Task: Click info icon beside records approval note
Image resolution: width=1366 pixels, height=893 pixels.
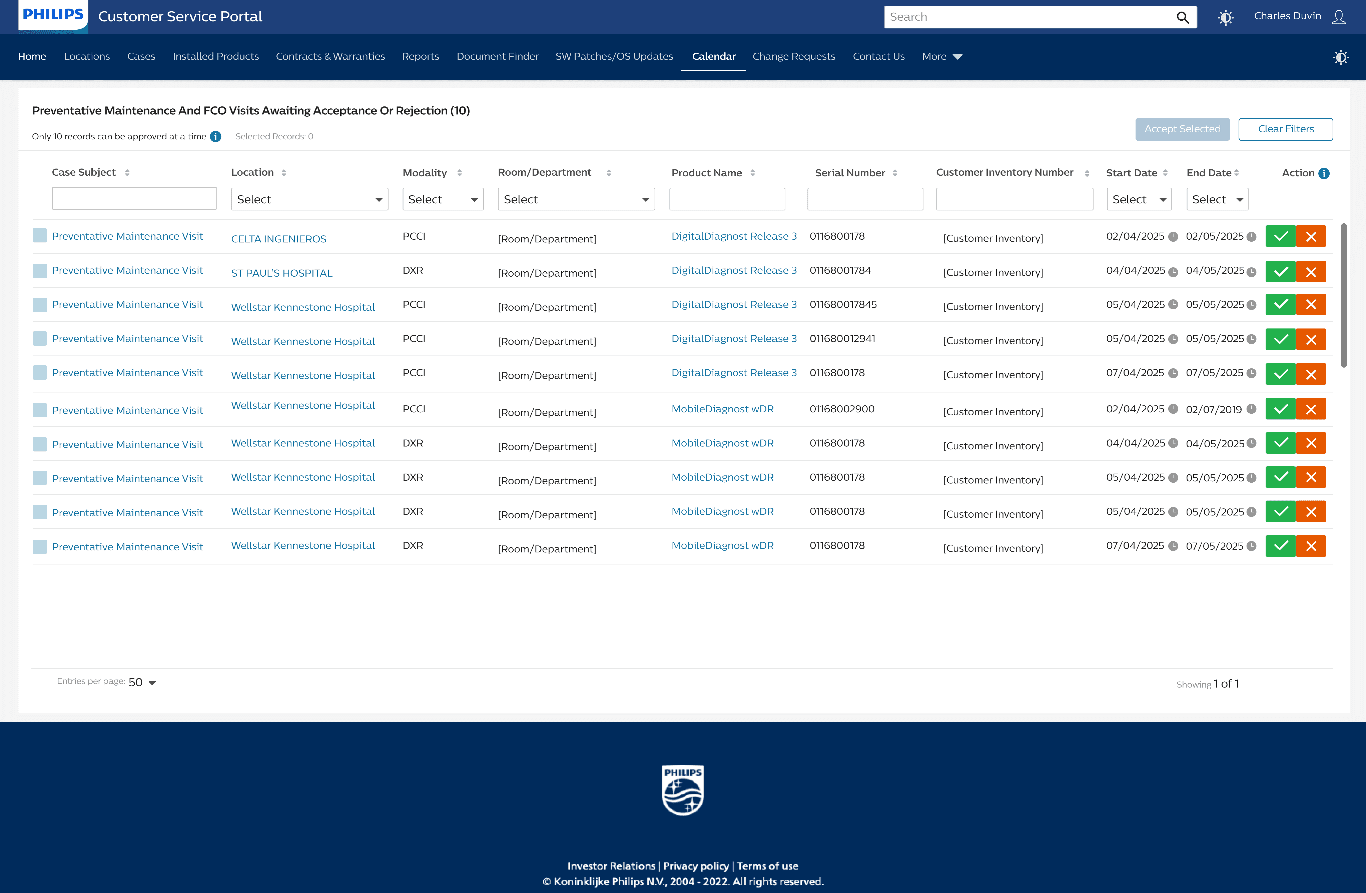Action: [215, 137]
